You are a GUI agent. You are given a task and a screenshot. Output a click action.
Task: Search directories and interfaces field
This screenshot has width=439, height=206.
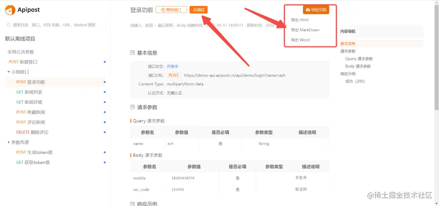pyautogui.click(x=55, y=25)
